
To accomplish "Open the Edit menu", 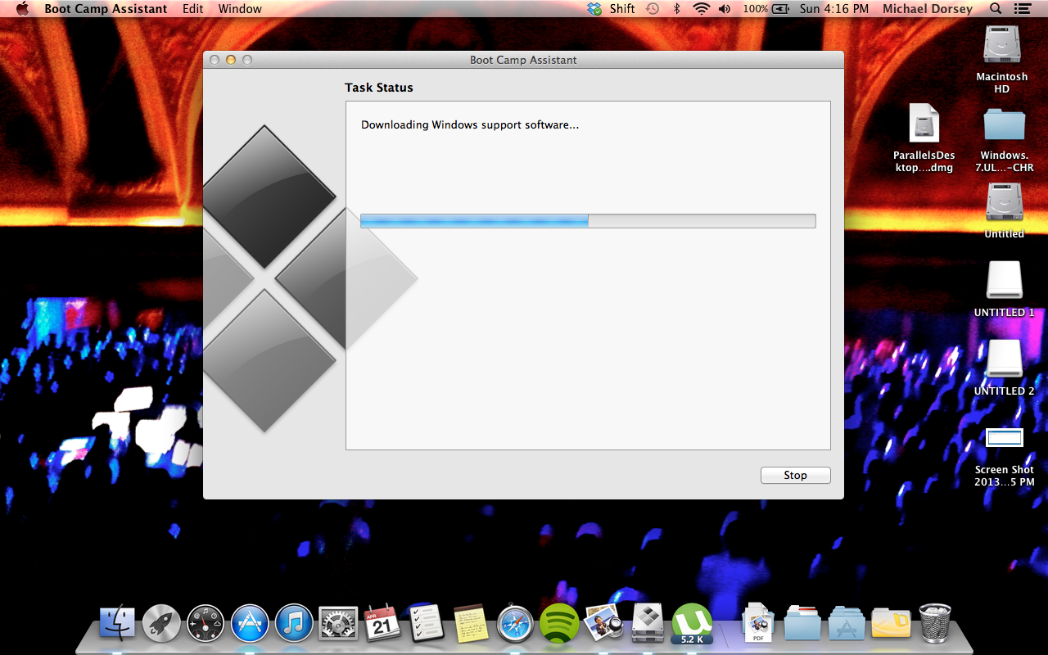I will coord(193,9).
